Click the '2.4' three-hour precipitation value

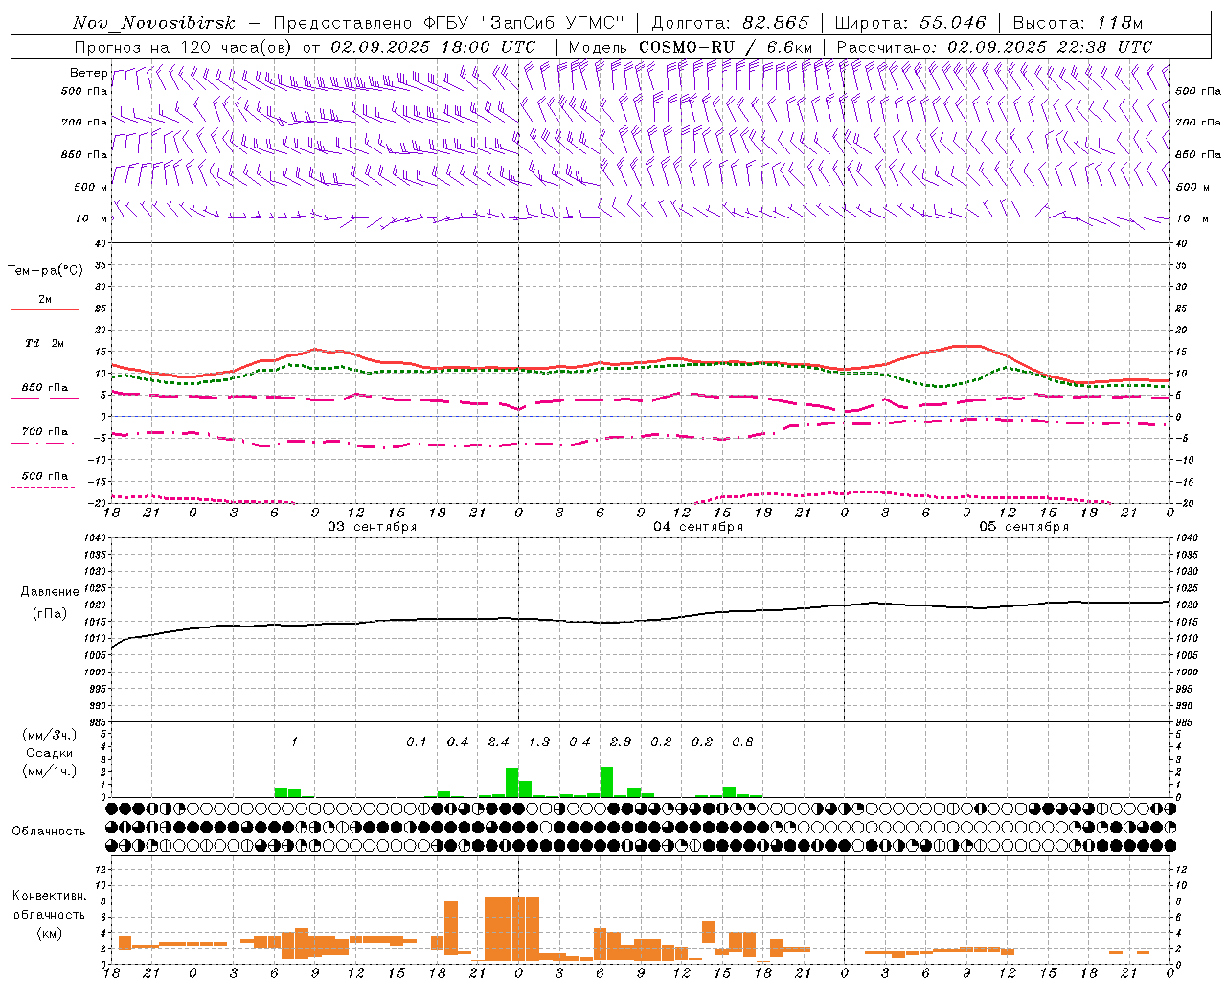tap(498, 741)
